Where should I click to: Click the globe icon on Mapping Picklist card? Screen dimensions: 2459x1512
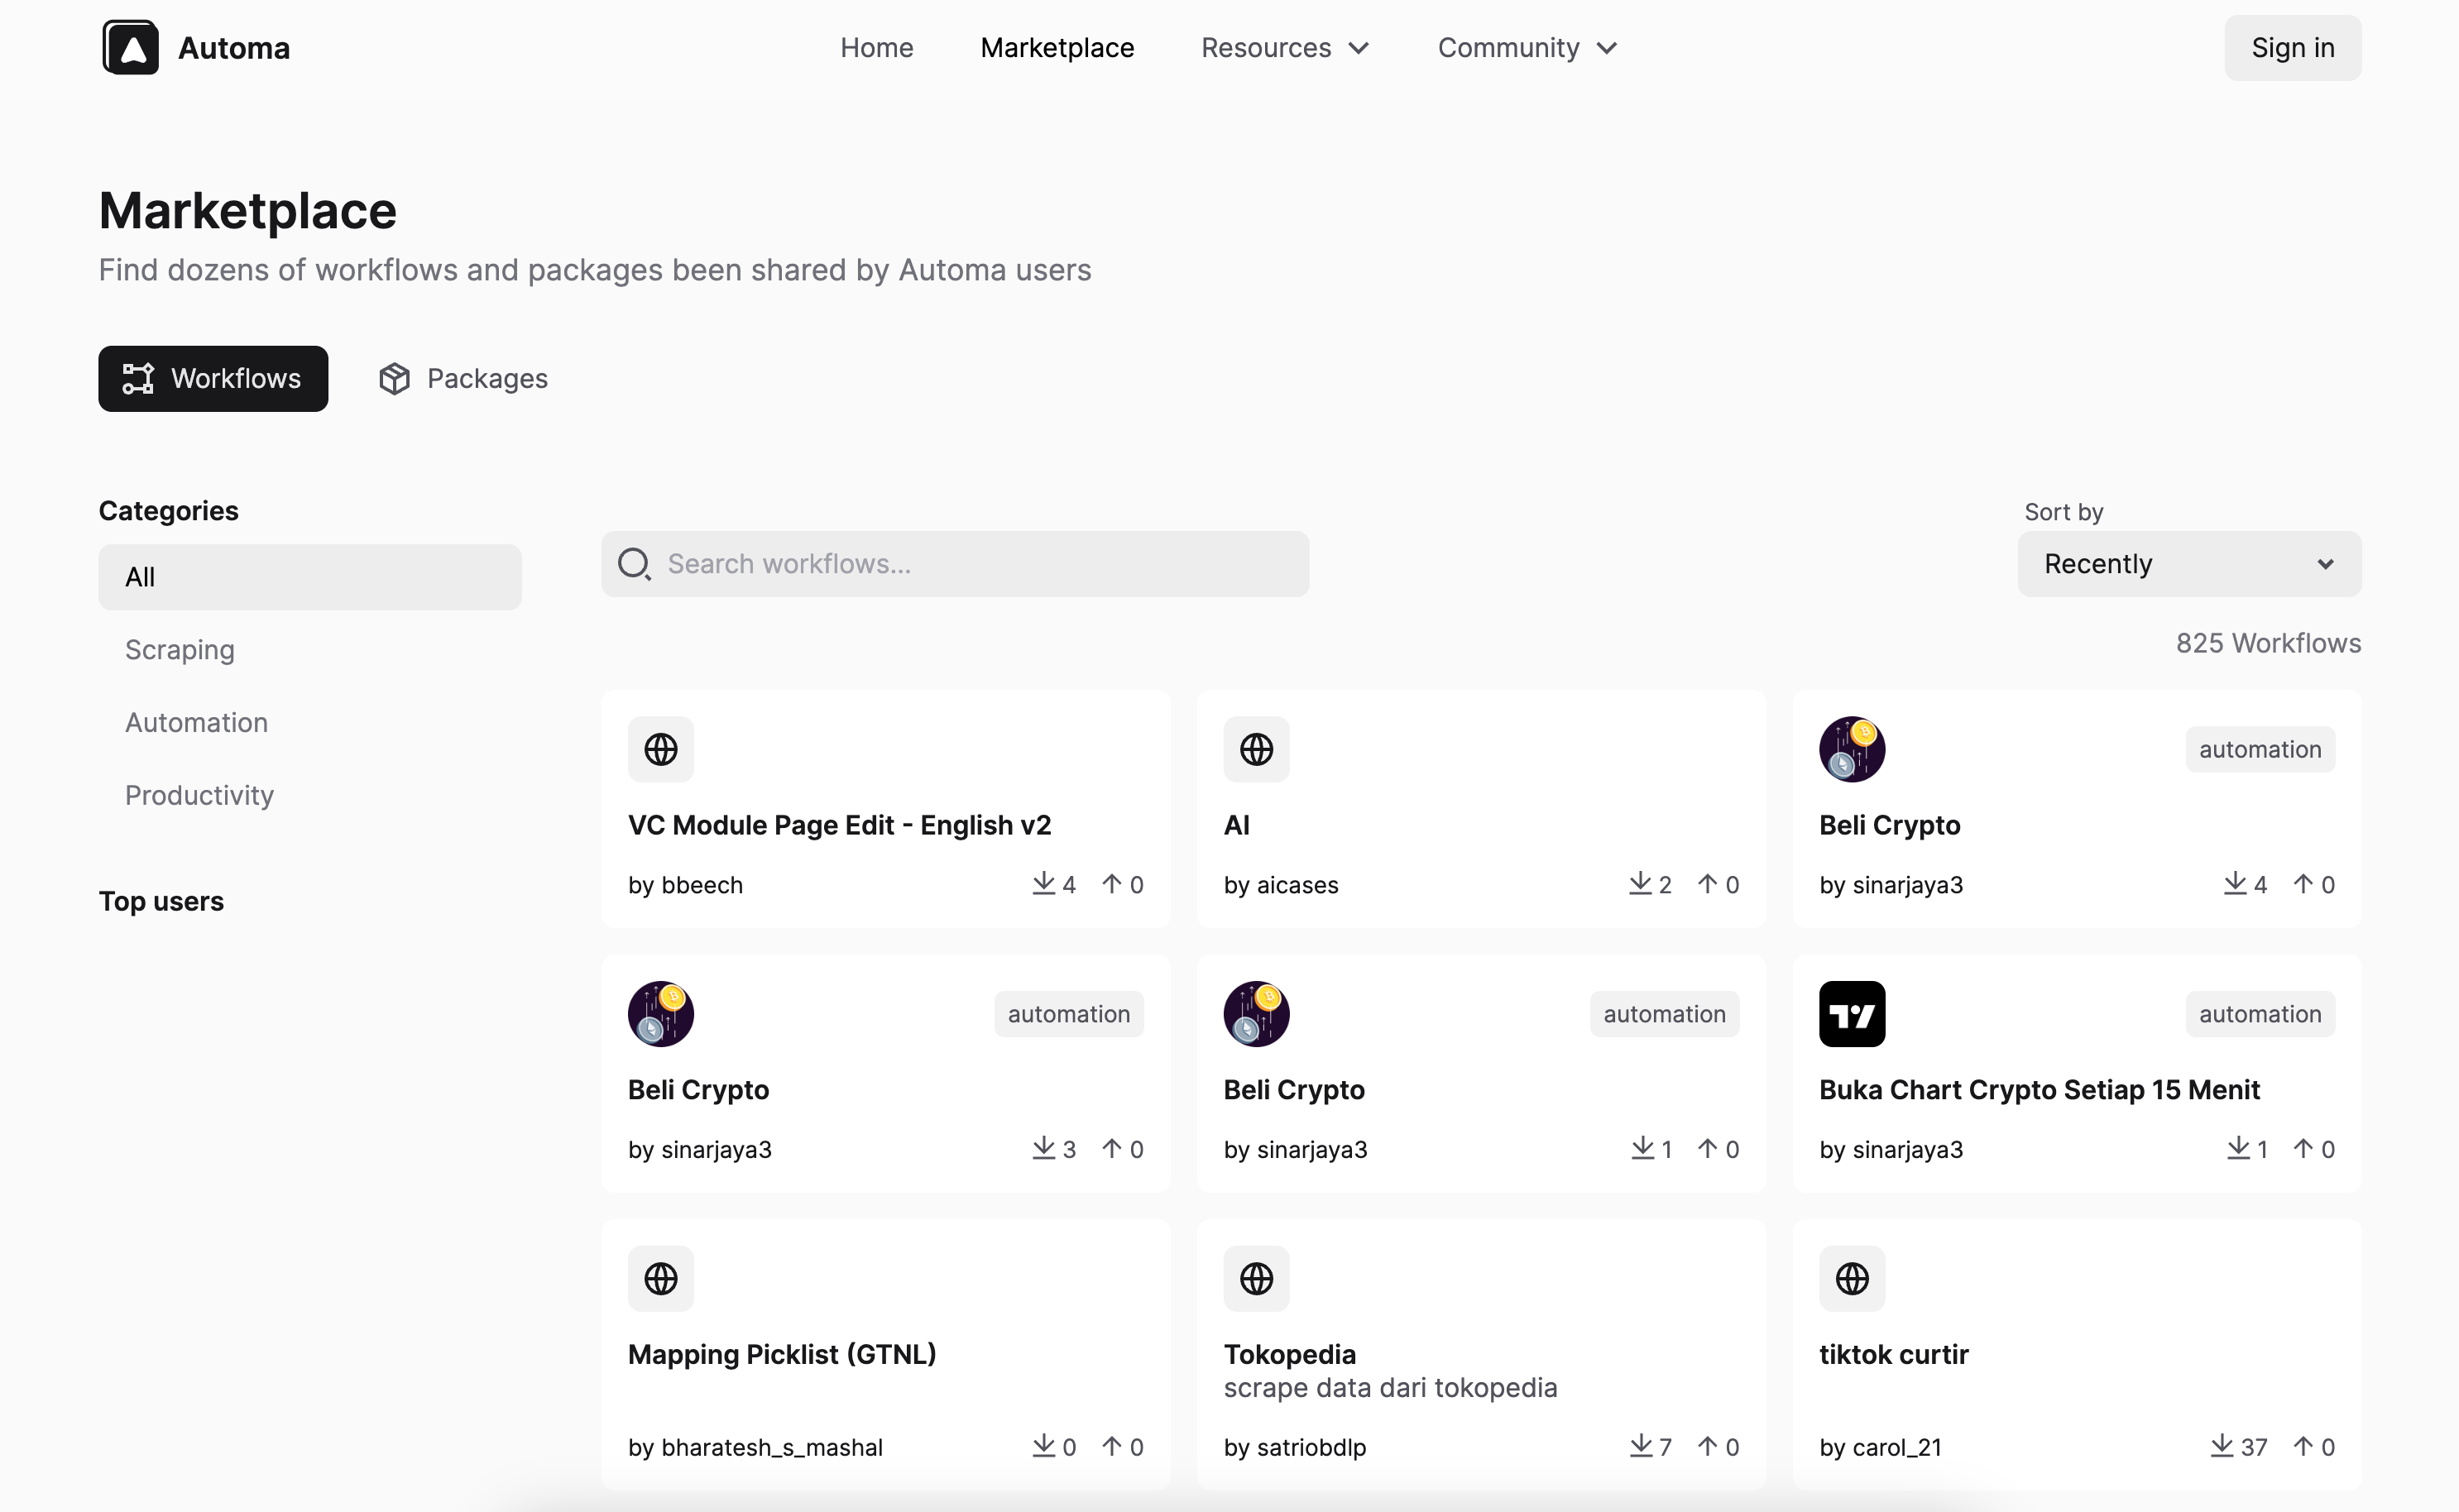coord(660,1278)
